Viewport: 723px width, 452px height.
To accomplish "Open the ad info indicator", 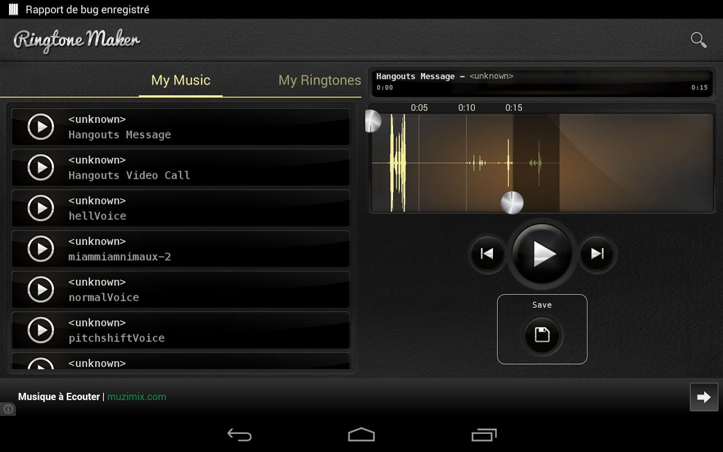I will point(8,409).
